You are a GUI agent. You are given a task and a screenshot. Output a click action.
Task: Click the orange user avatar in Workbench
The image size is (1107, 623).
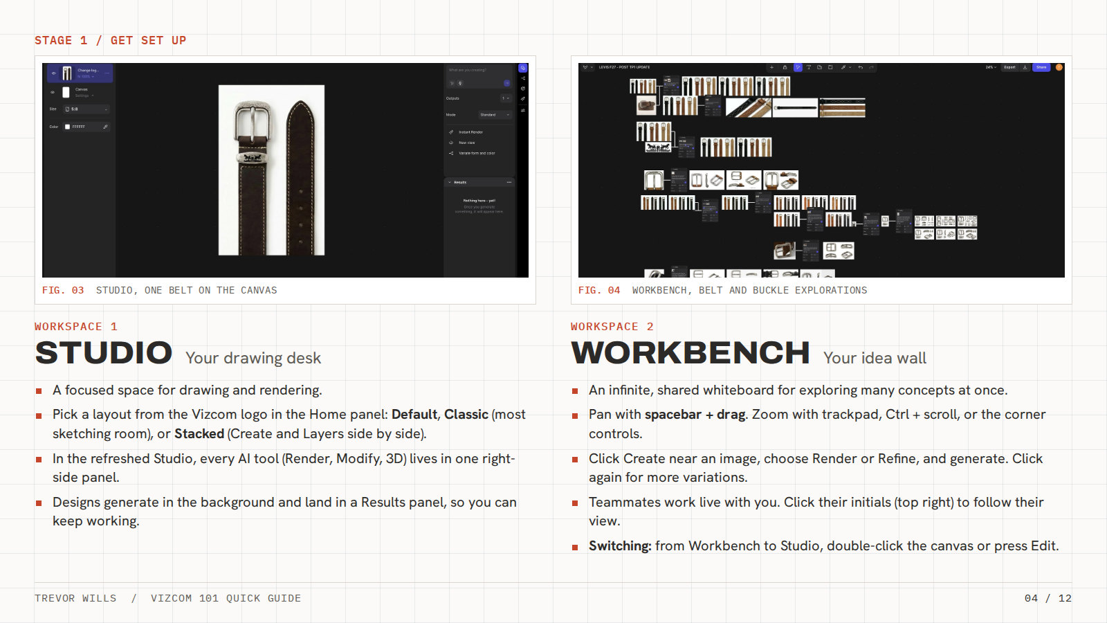pos(1059,67)
